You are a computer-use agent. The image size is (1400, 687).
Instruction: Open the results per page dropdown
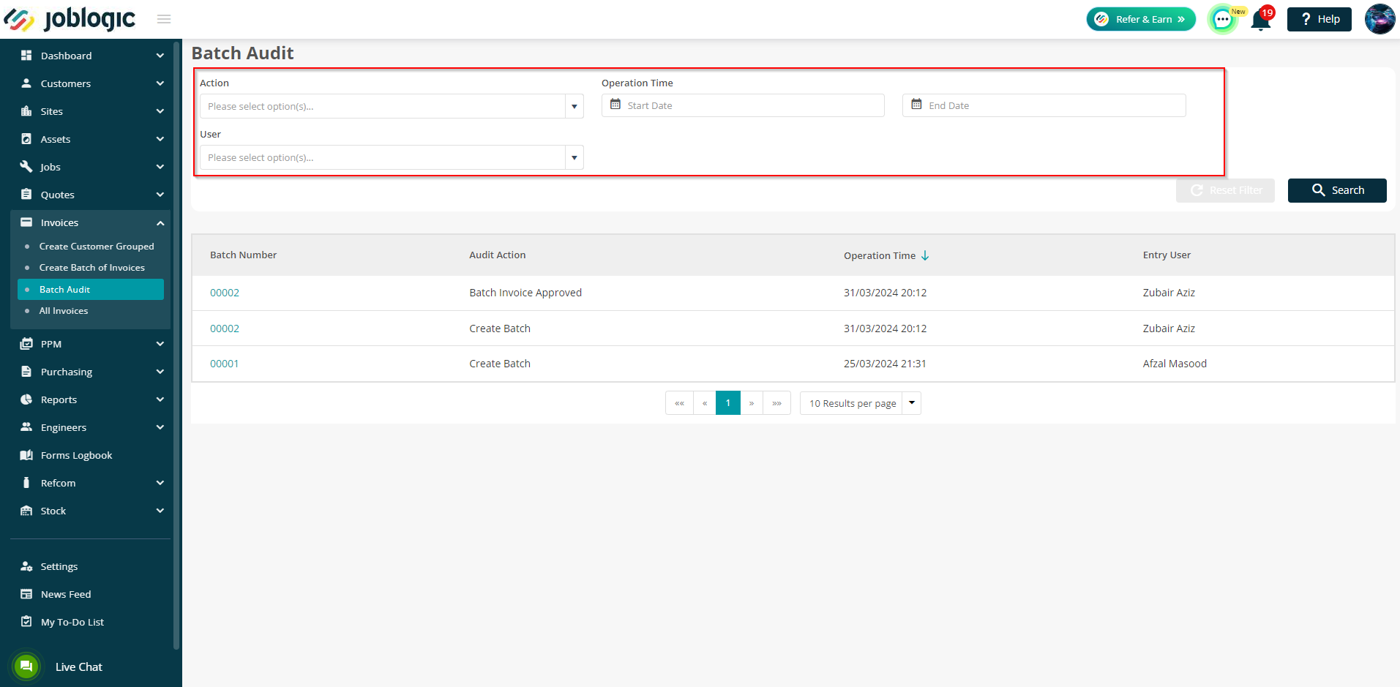click(x=912, y=403)
